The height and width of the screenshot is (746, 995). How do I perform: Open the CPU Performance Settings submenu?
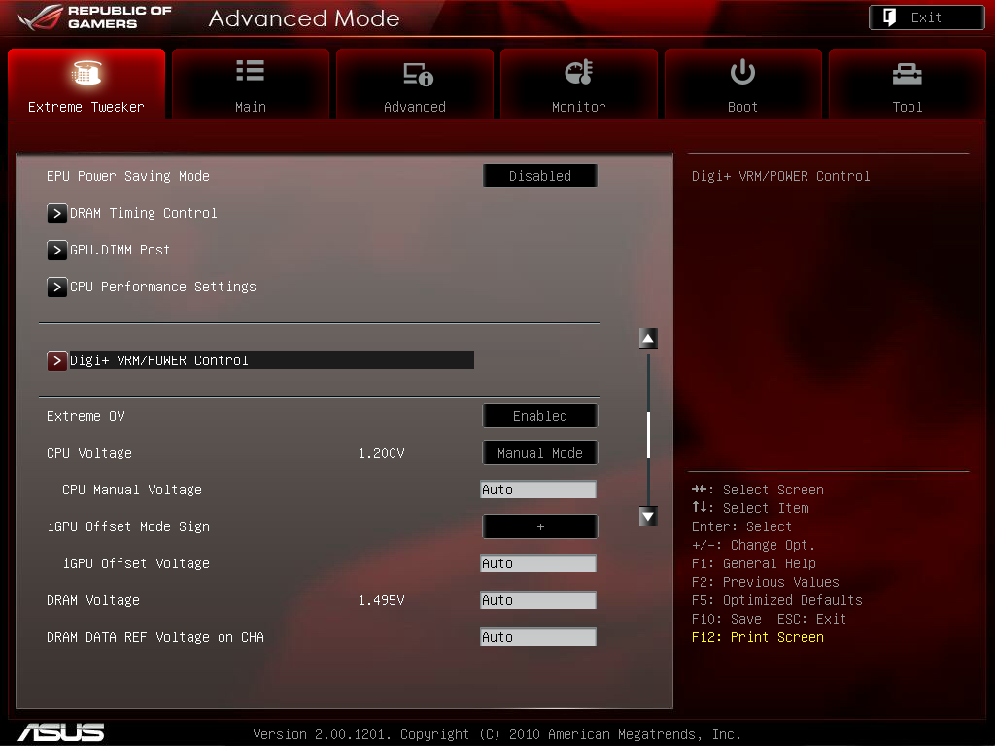(163, 287)
